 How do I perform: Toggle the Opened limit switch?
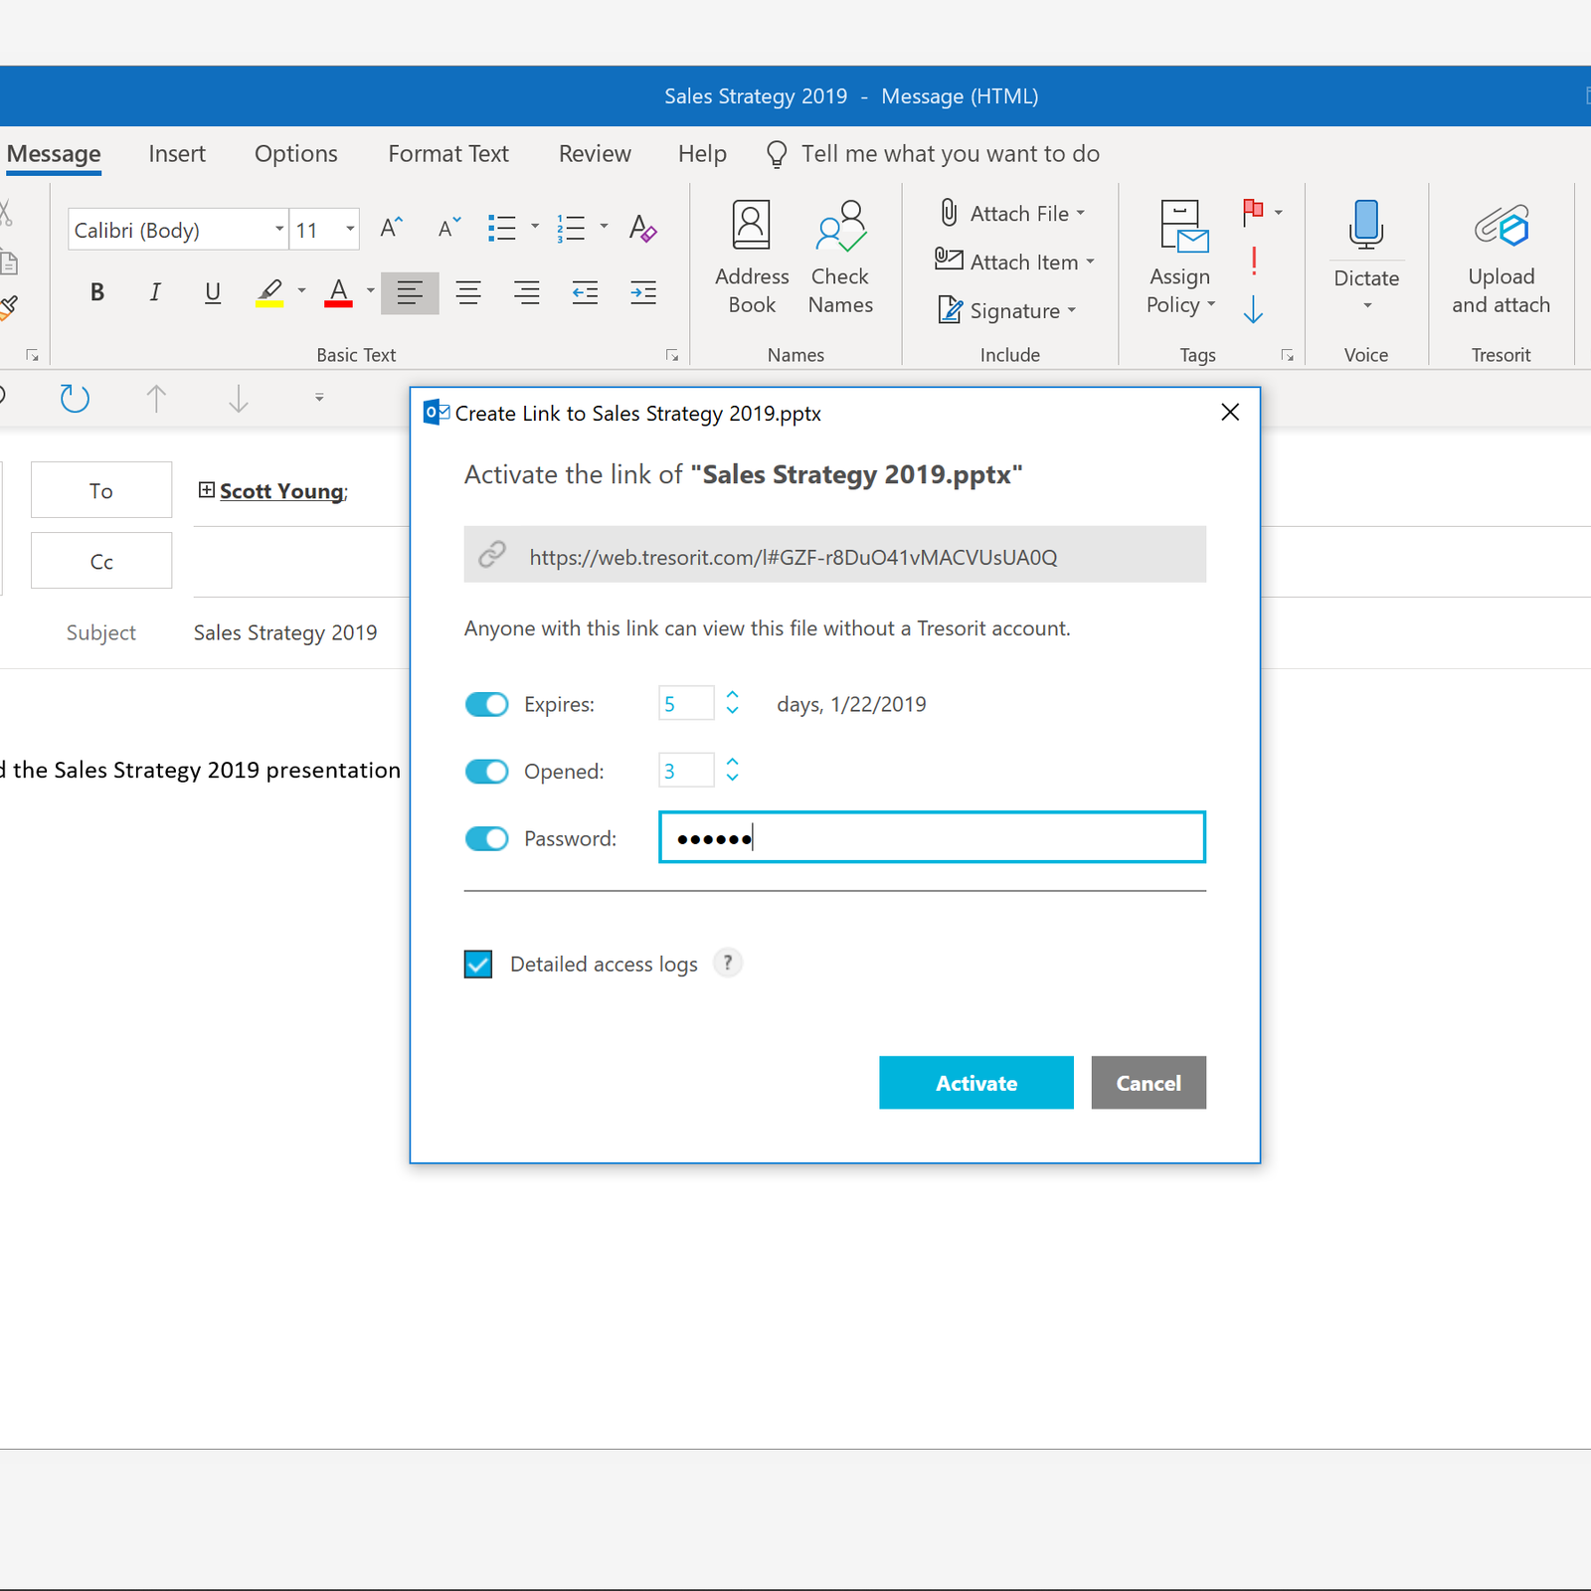point(486,772)
